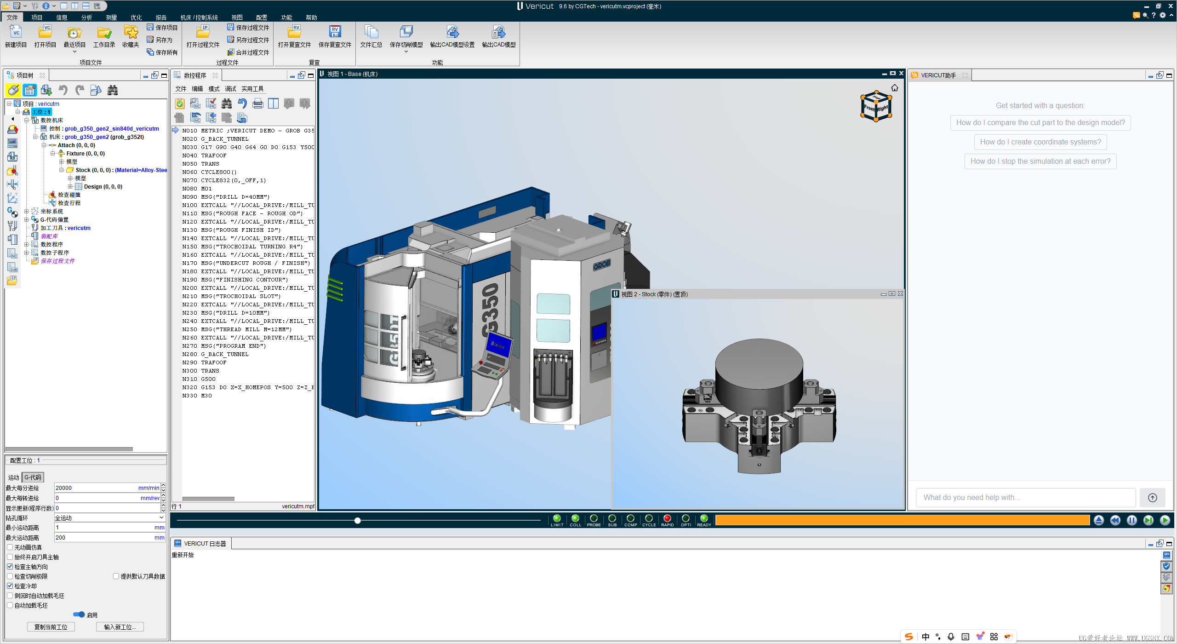The image size is (1177, 644).
Task: Click the COLL collision indicator light
Action: 575,518
